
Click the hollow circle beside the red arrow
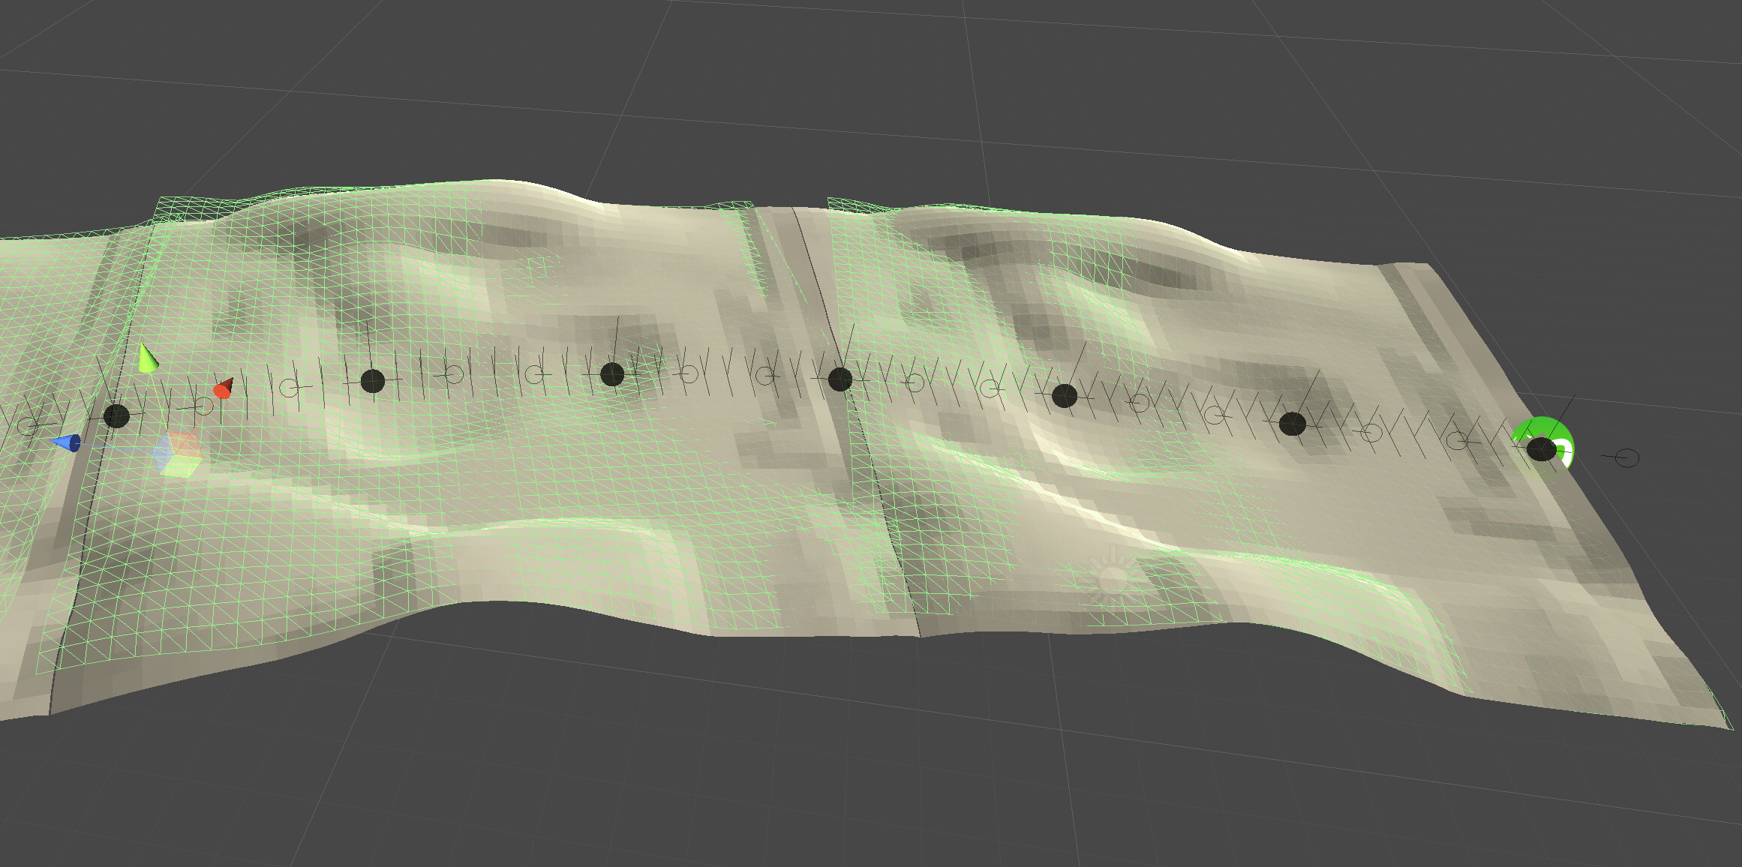coord(203,407)
